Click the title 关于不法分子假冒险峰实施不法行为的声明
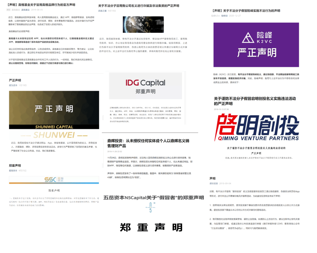317x253 pixels. click(x=246, y=11)
